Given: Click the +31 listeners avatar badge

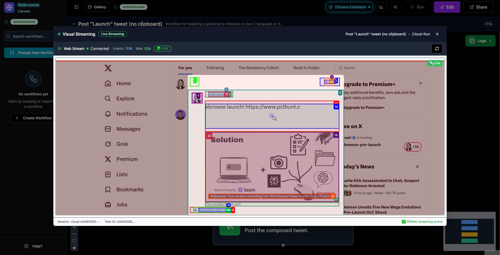Looking at the screenshot, I should point(413,147).
